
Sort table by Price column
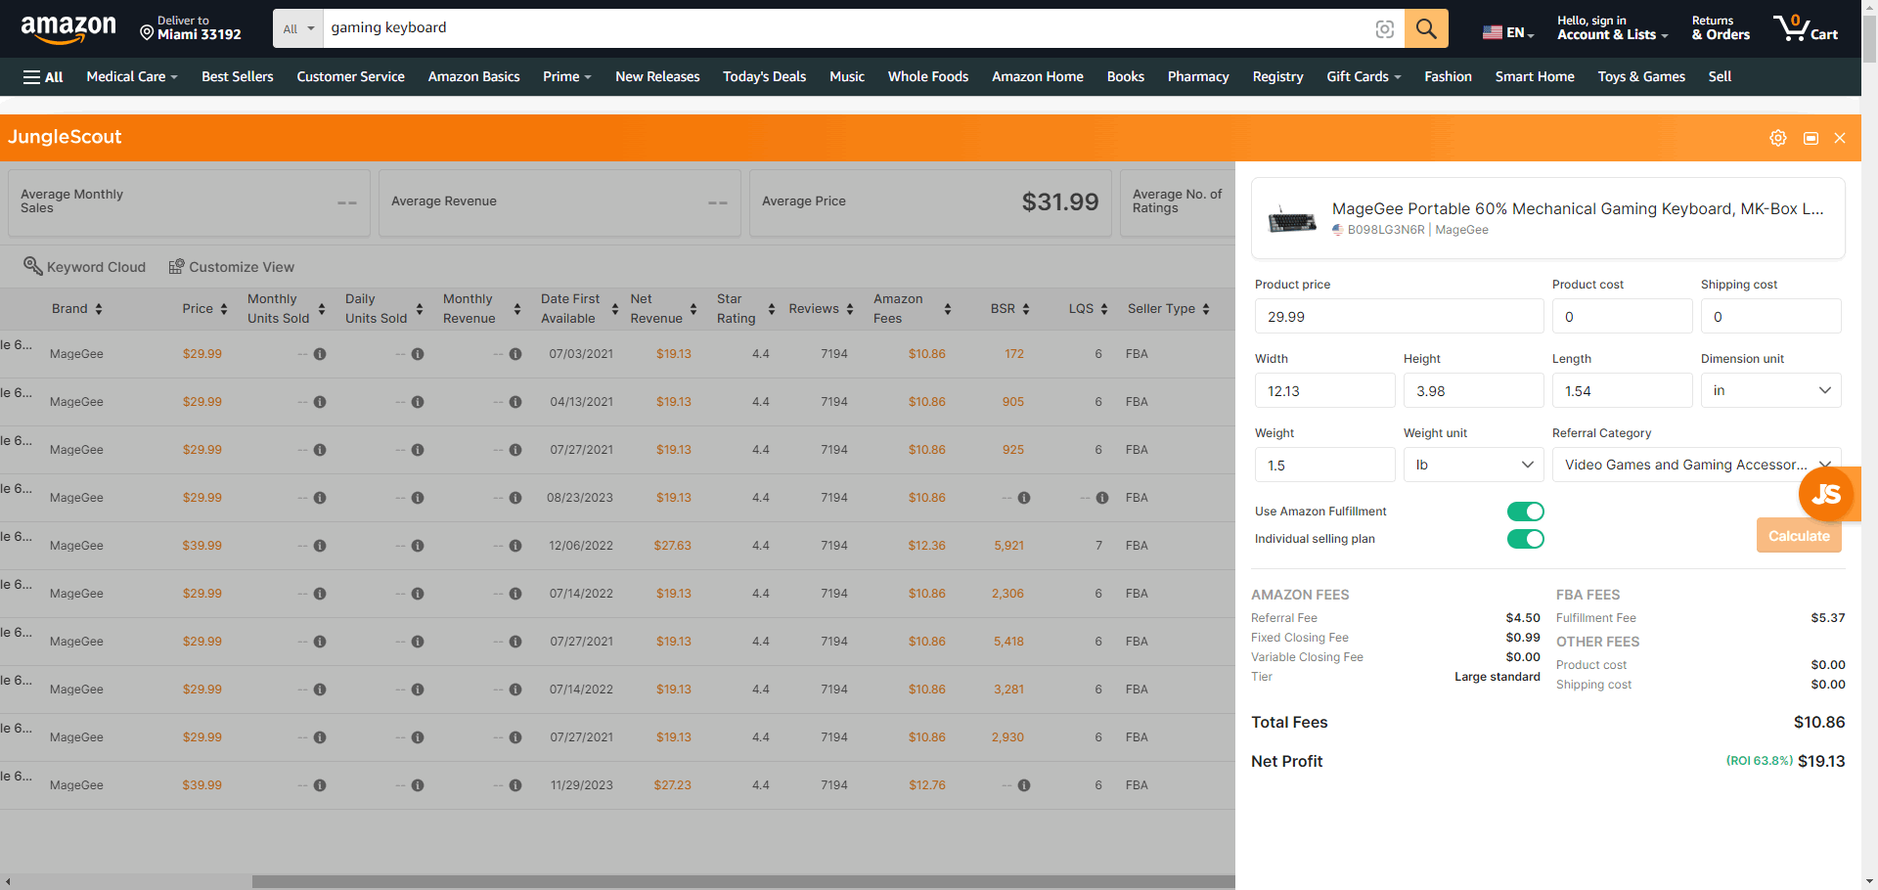click(x=204, y=309)
